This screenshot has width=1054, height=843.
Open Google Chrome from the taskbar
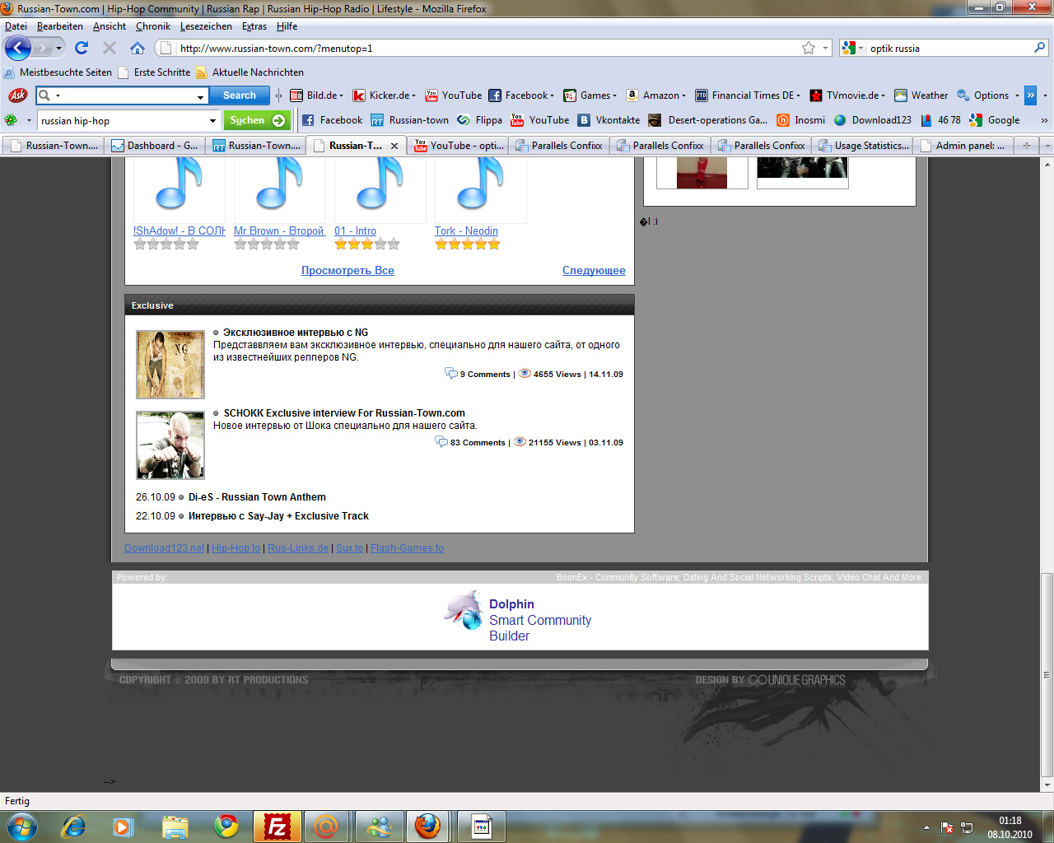[226, 826]
